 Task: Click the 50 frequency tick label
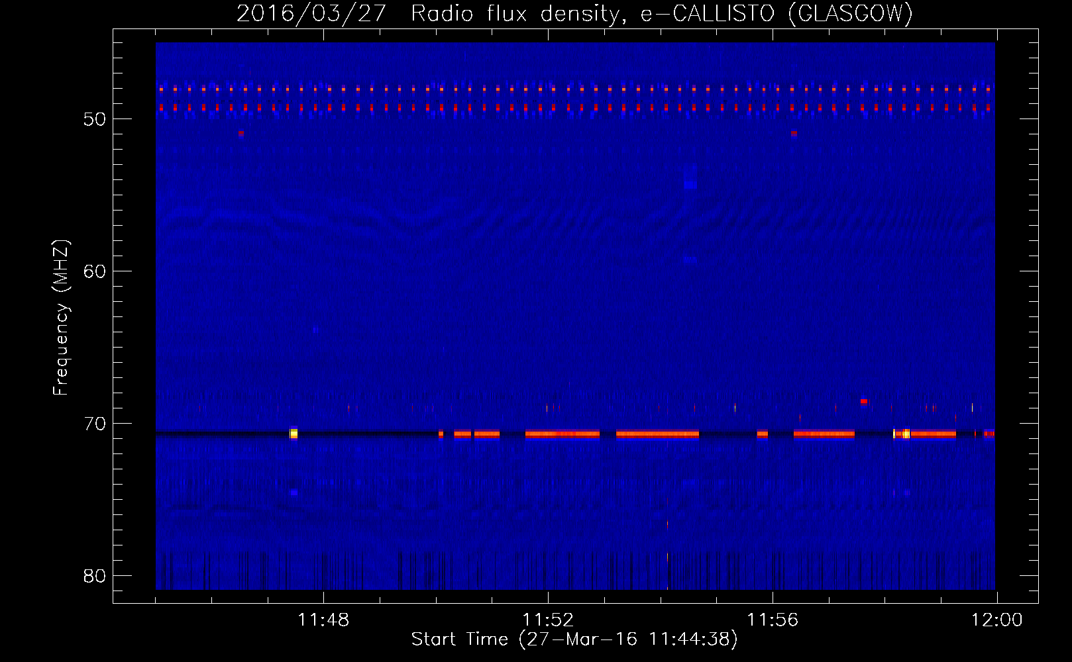[x=95, y=119]
